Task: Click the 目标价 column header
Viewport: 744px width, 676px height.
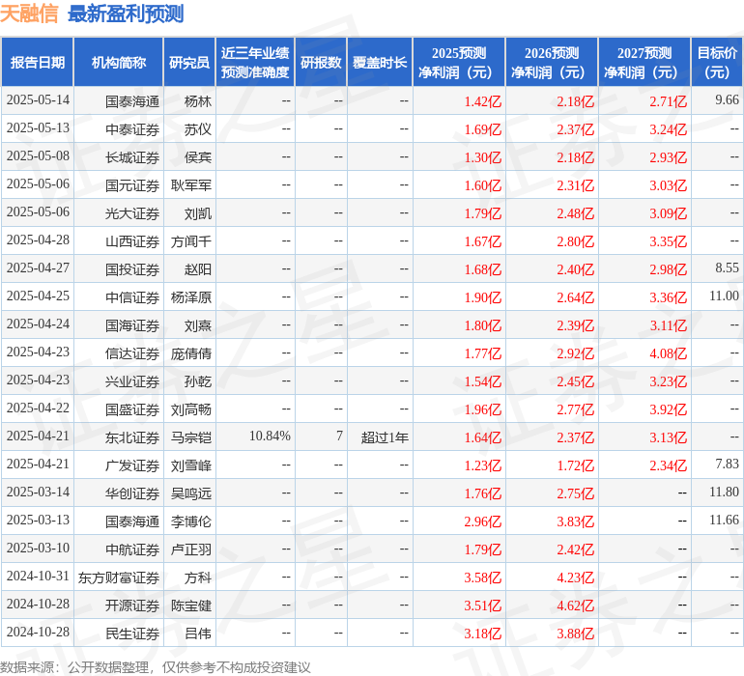Action: [717, 62]
